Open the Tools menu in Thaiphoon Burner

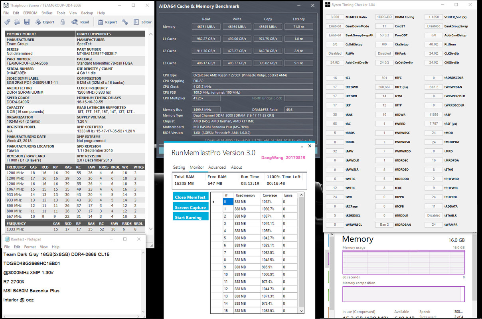click(x=61, y=13)
